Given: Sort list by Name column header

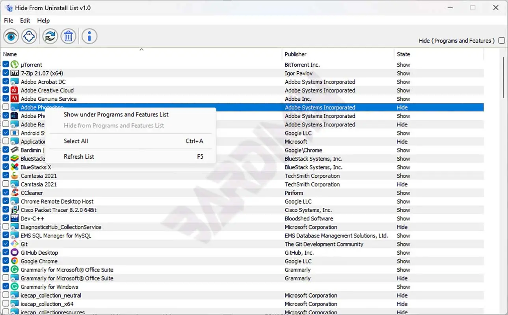Looking at the screenshot, I should (10, 54).
